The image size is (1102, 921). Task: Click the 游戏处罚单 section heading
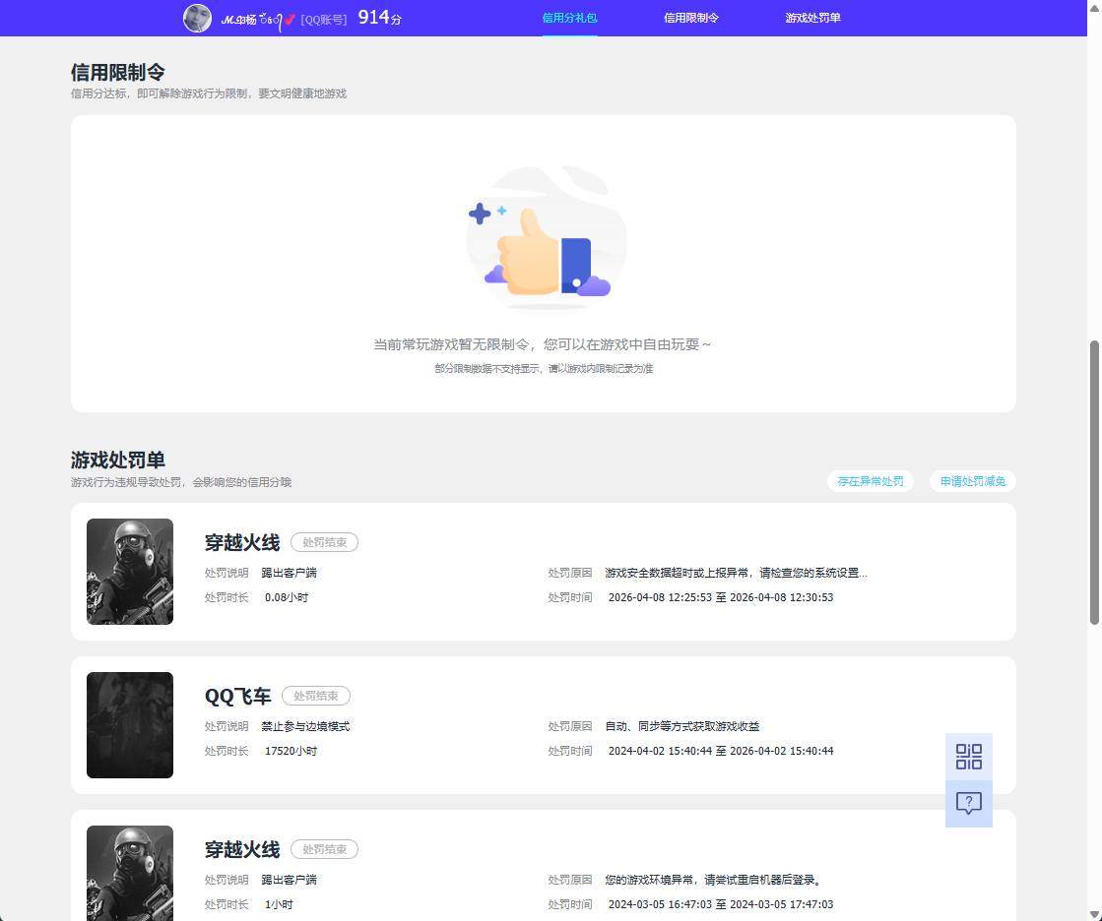point(117,460)
